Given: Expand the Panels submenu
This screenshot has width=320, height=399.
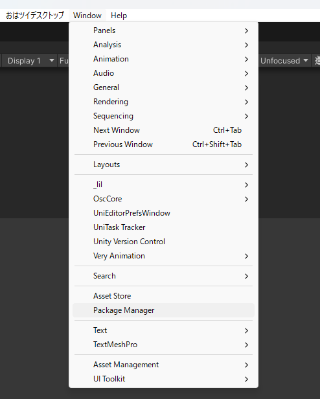Looking at the screenshot, I should pos(163,30).
